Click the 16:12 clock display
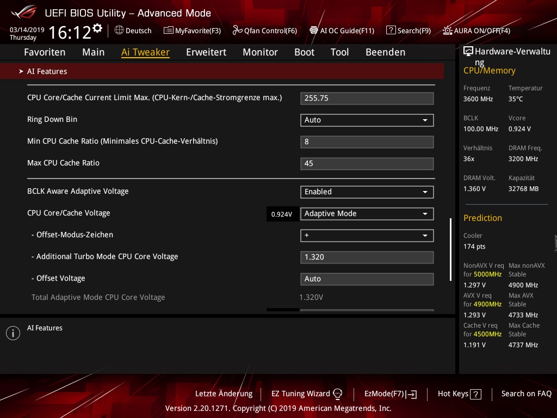557x418 pixels. [70, 32]
